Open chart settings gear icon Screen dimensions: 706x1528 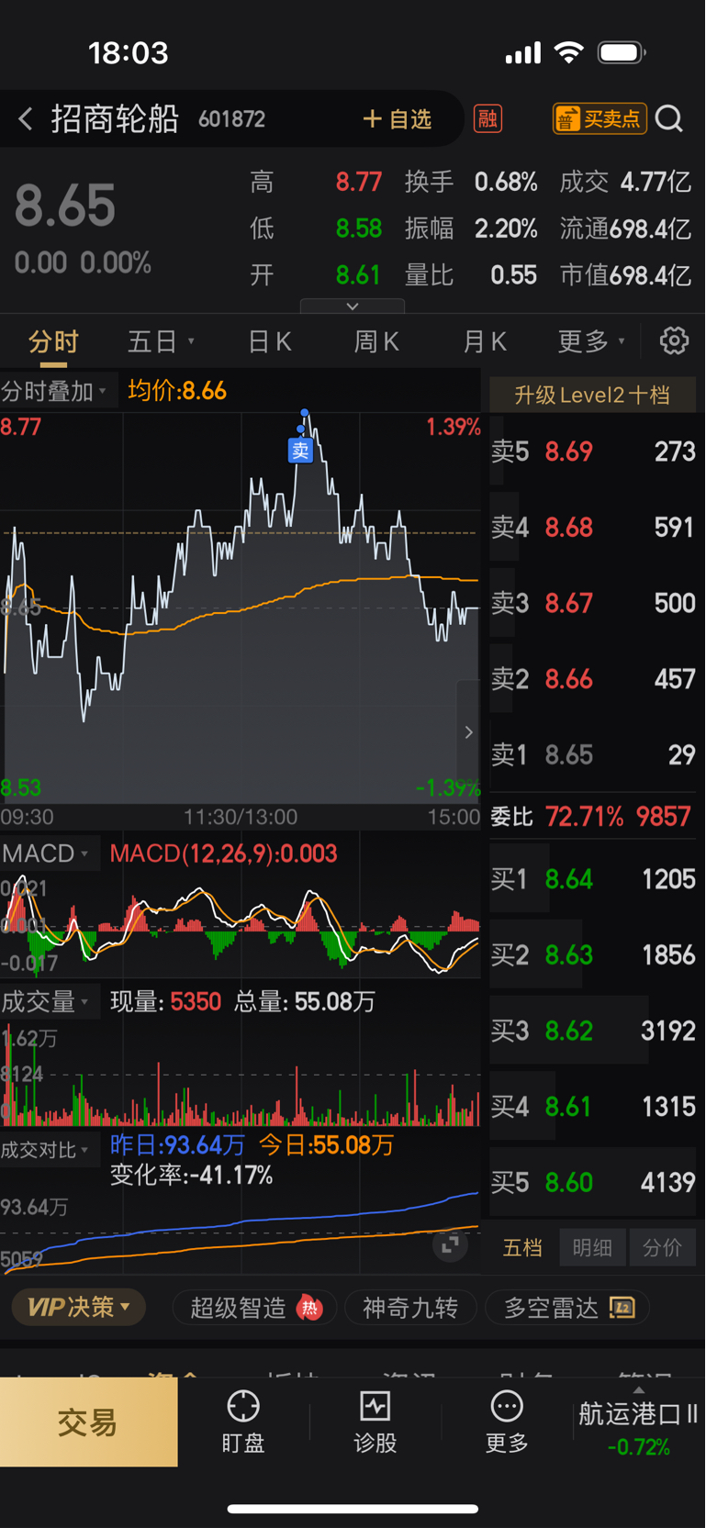674,340
